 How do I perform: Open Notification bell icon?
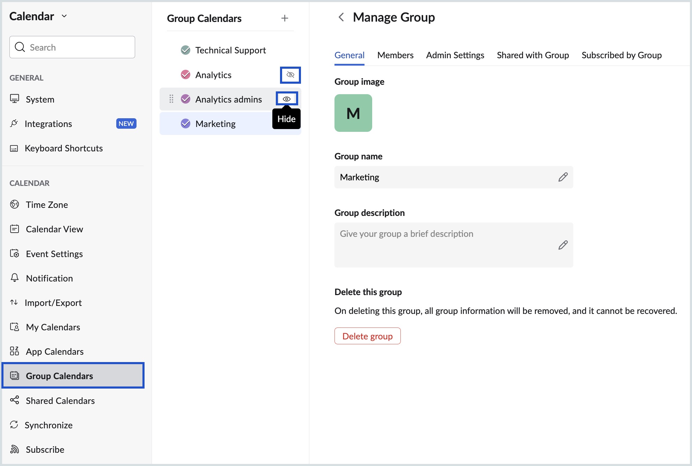click(x=14, y=278)
